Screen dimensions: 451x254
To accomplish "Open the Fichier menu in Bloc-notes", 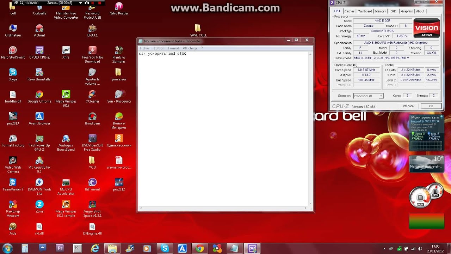I will point(145,48).
